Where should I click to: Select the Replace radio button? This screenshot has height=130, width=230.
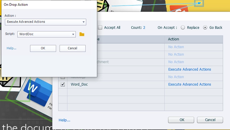click(183, 27)
